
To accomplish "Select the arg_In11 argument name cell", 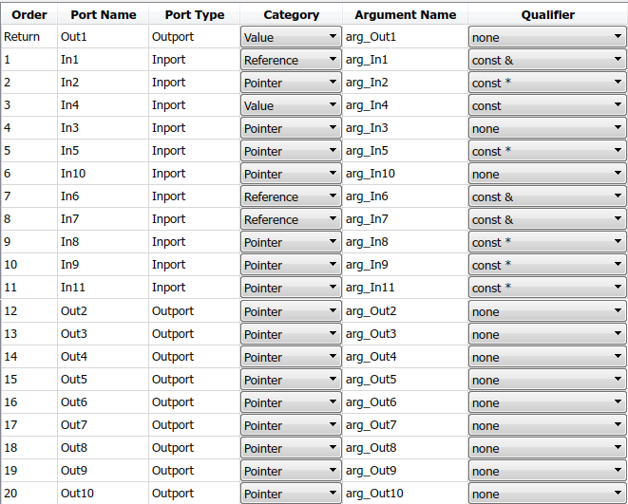I will [403, 288].
